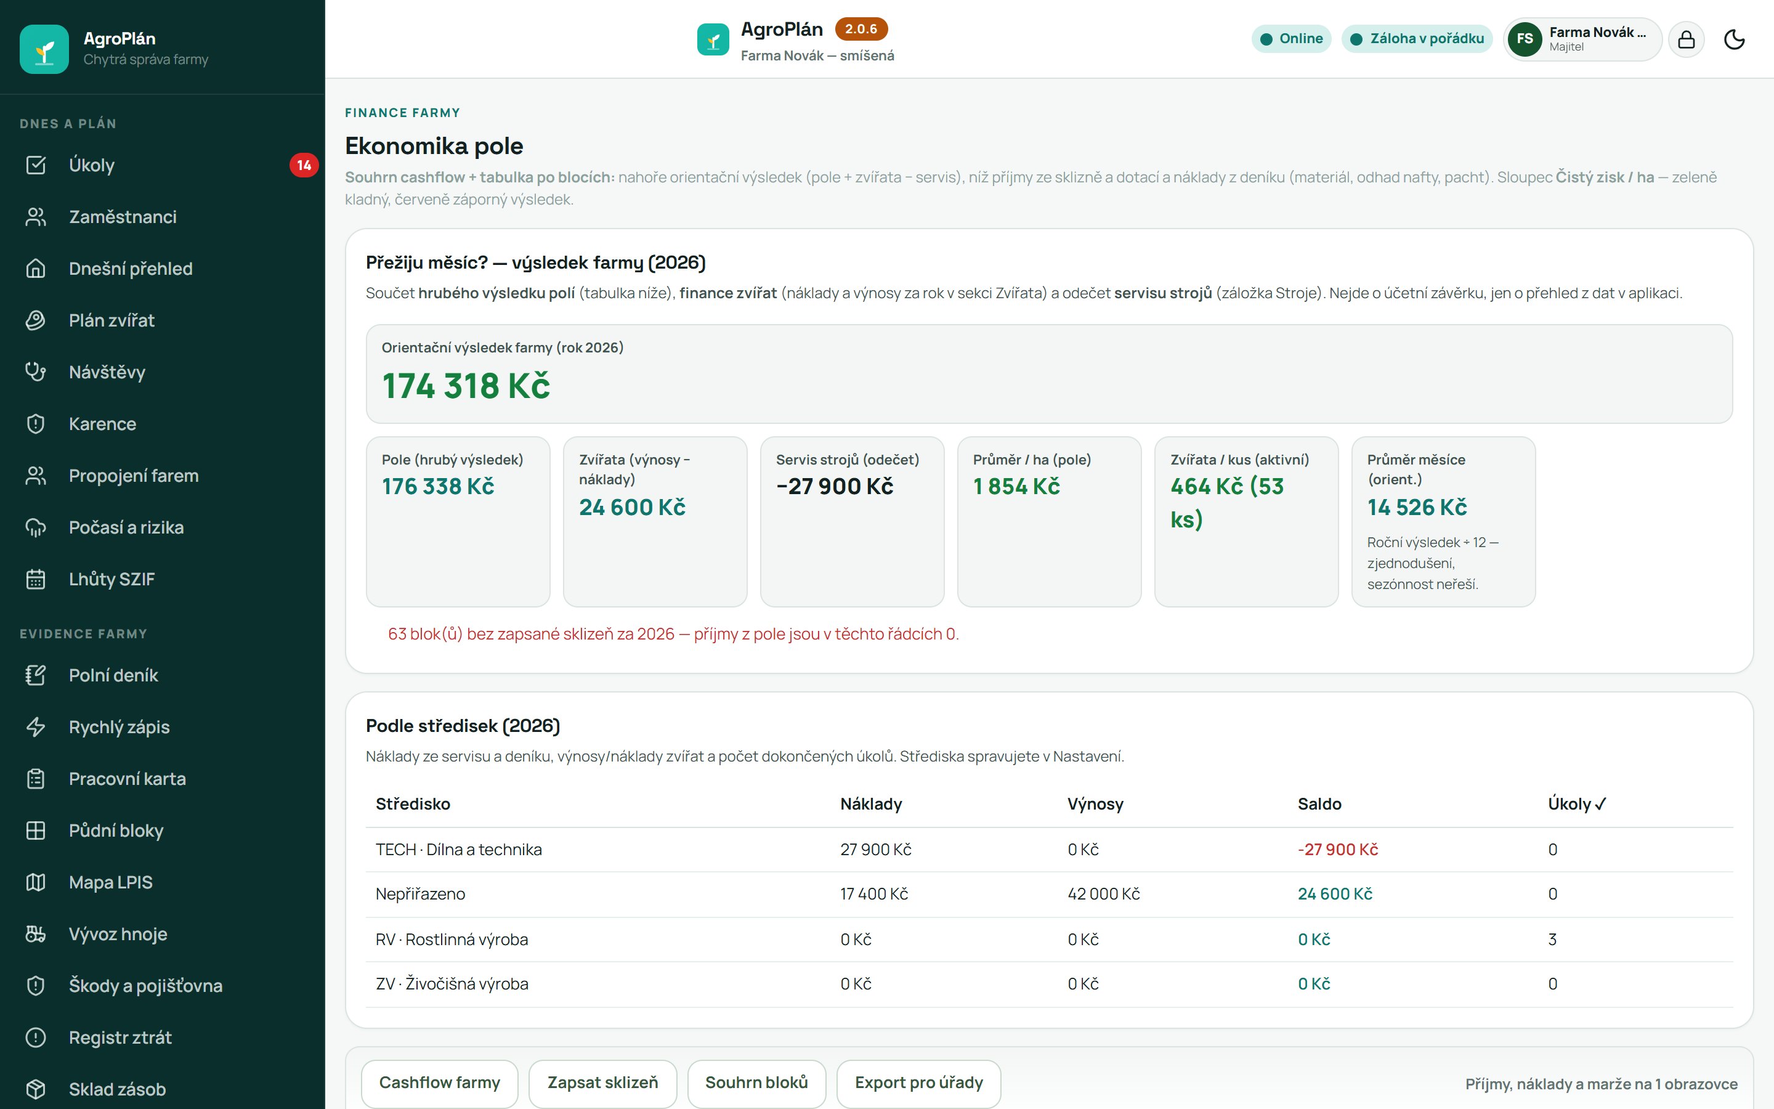Select the Lhůty SZIF calendar icon
The image size is (1774, 1109).
[x=35, y=579]
